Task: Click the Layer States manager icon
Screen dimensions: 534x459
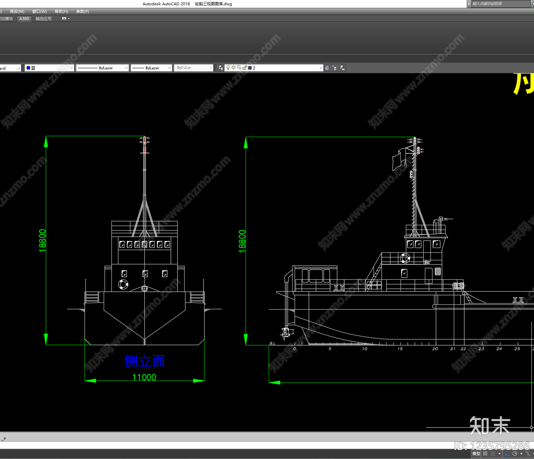Action: (x=342, y=68)
